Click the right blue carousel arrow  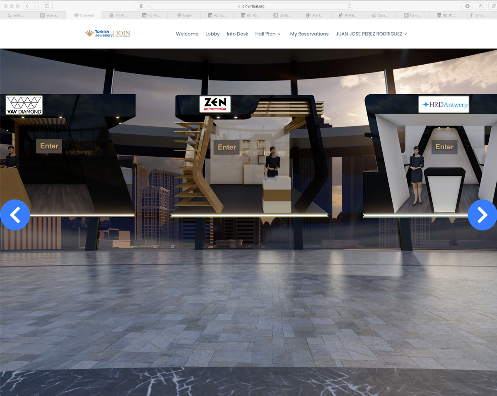[x=482, y=215]
